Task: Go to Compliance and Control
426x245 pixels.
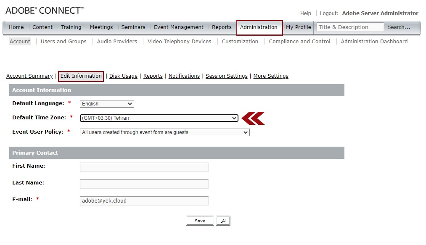Action: tap(300, 42)
